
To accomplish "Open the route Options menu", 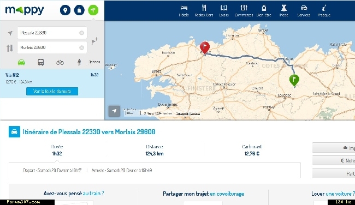I will coord(94,62).
